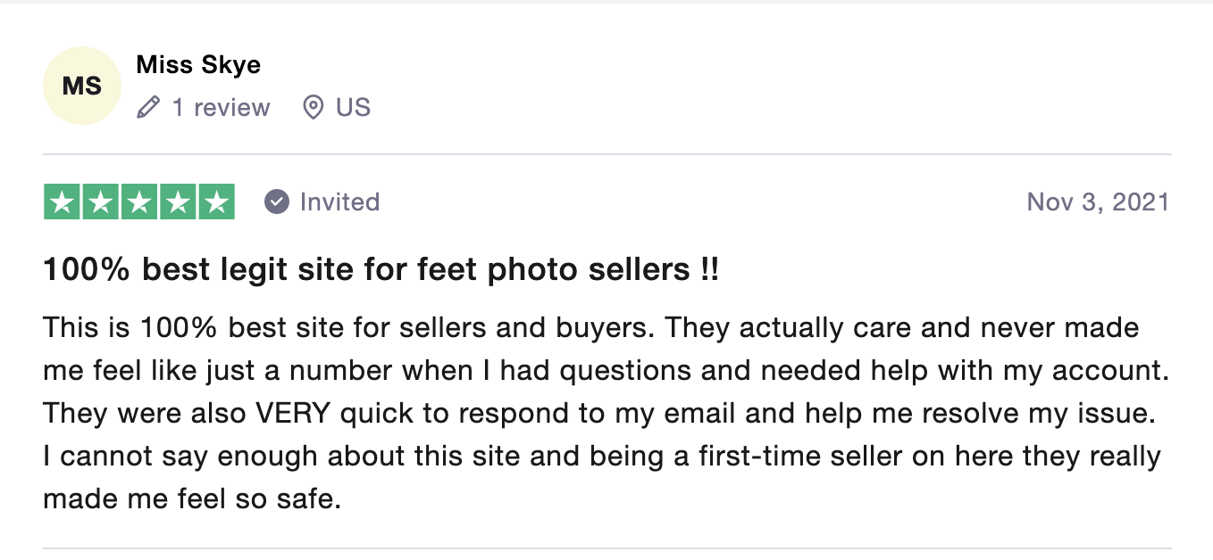Open the US location filter
Screen dimensions: 1213x560
point(355,107)
